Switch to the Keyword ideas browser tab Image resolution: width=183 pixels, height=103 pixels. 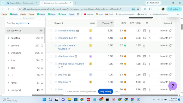click(x=22, y=3)
